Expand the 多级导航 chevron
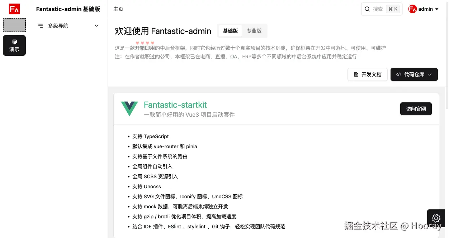This screenshot has height=238, width=449. (x=96, y=26)
